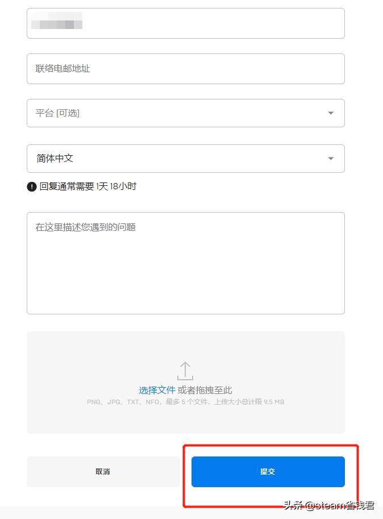The height and width of the screenshot is (519, 383).
Task: Open the 平台 (可选) platform dropdown
Action: 186,113
